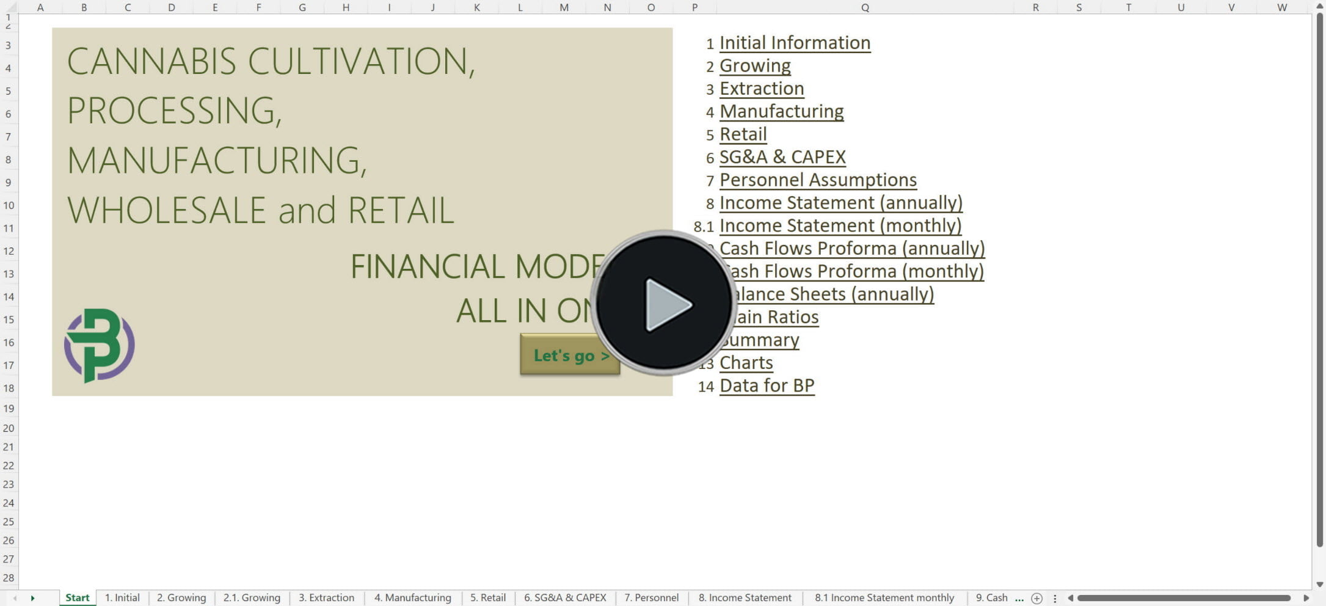This screenshot has height=606, width=1326.
Task: Open the Growing link in contents
Action: (755, 65)
